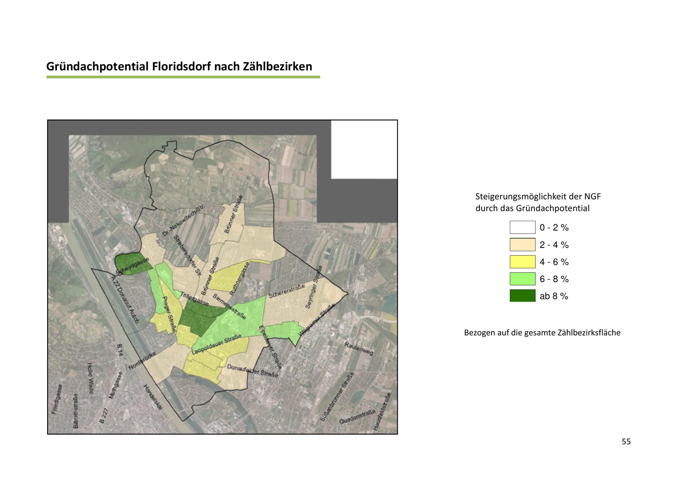Screen dimensions: 689x487
Task: Click the white 0 - 2 % legend swatch
Action: point(522,227)
